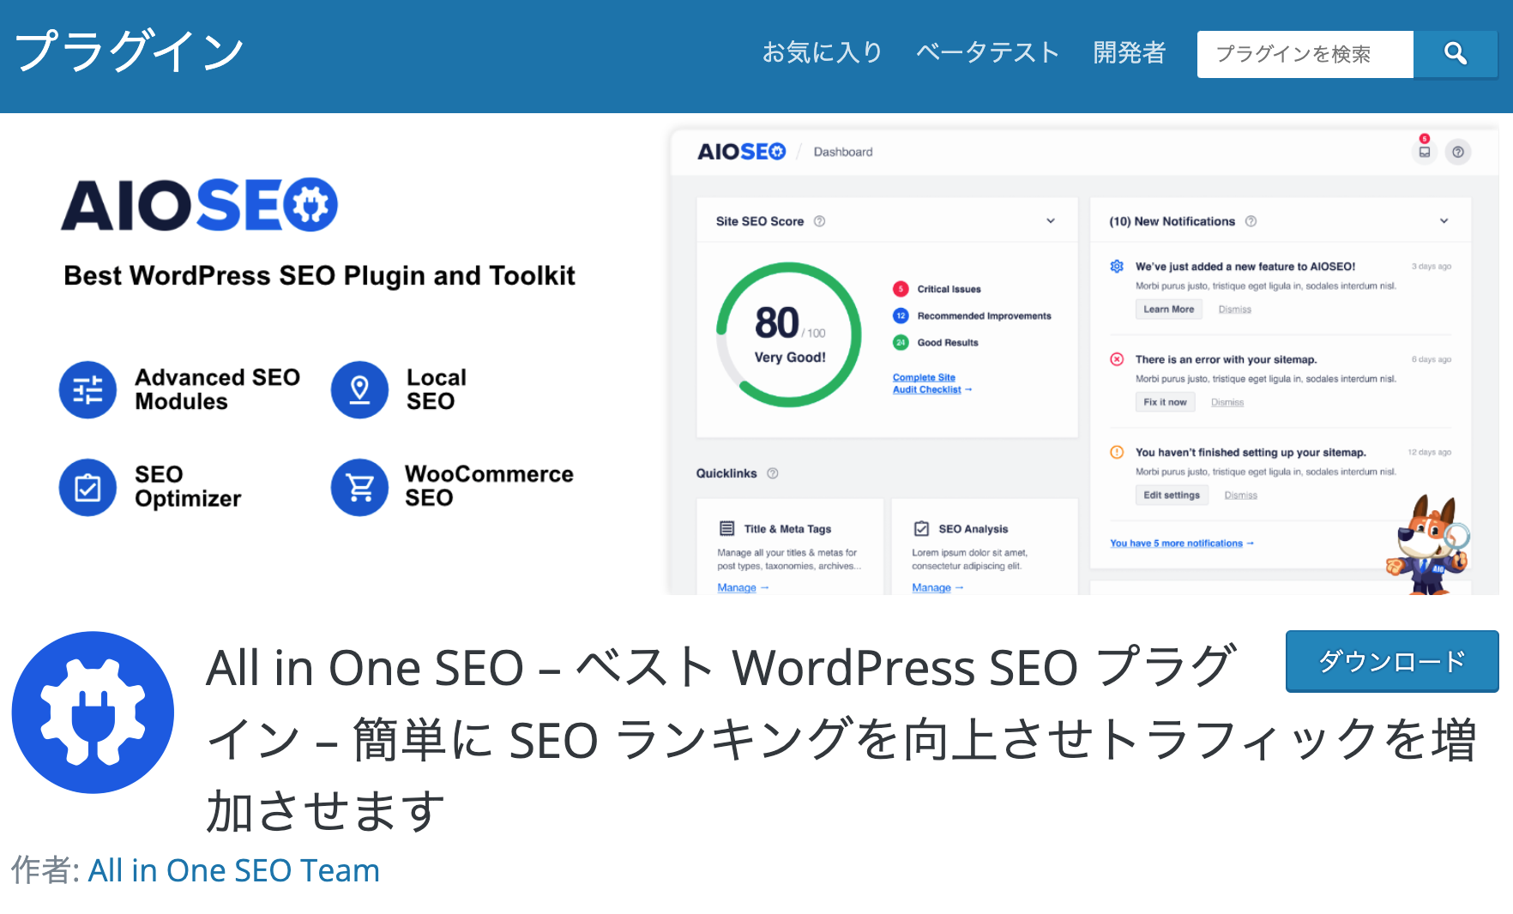Click the SEO Analysis checkbox icon
The height and width of the screenshot is (914, 1513).
click(921, 528)
